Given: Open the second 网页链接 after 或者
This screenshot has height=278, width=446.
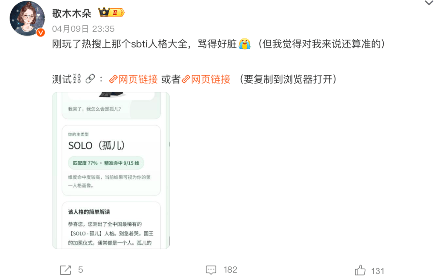Looking at the screenshot, I should pyautogui.click(x=206, y=79).
